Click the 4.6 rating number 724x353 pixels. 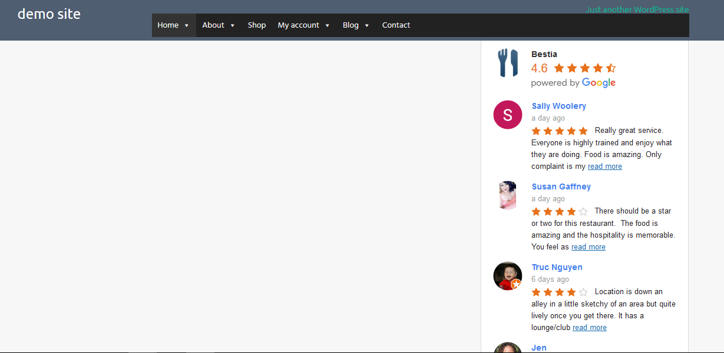pos(540,68)
